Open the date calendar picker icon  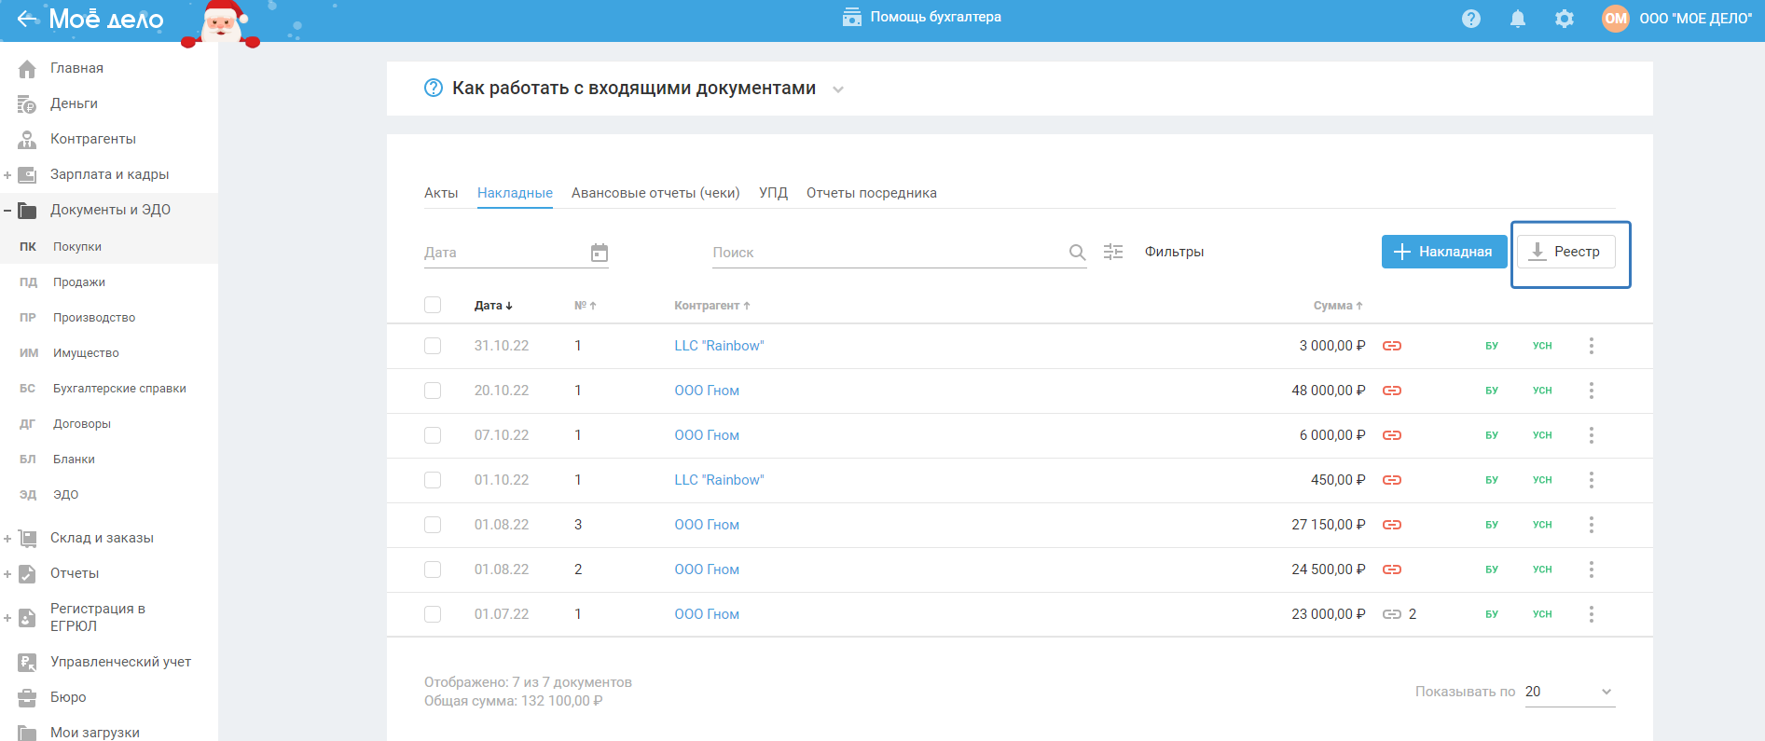click(x=600, y=253)
